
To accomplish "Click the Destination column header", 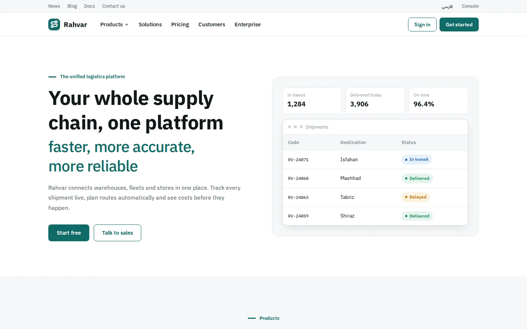I will [353, 143].
